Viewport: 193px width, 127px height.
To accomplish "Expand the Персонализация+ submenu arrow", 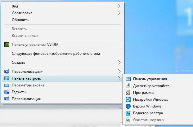I will click(x=119, y=71).
